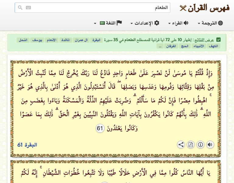This screenshot has width=234, height=183.
Task: Share verse 61 of Al-Baqarah
Action: [181, 145]
